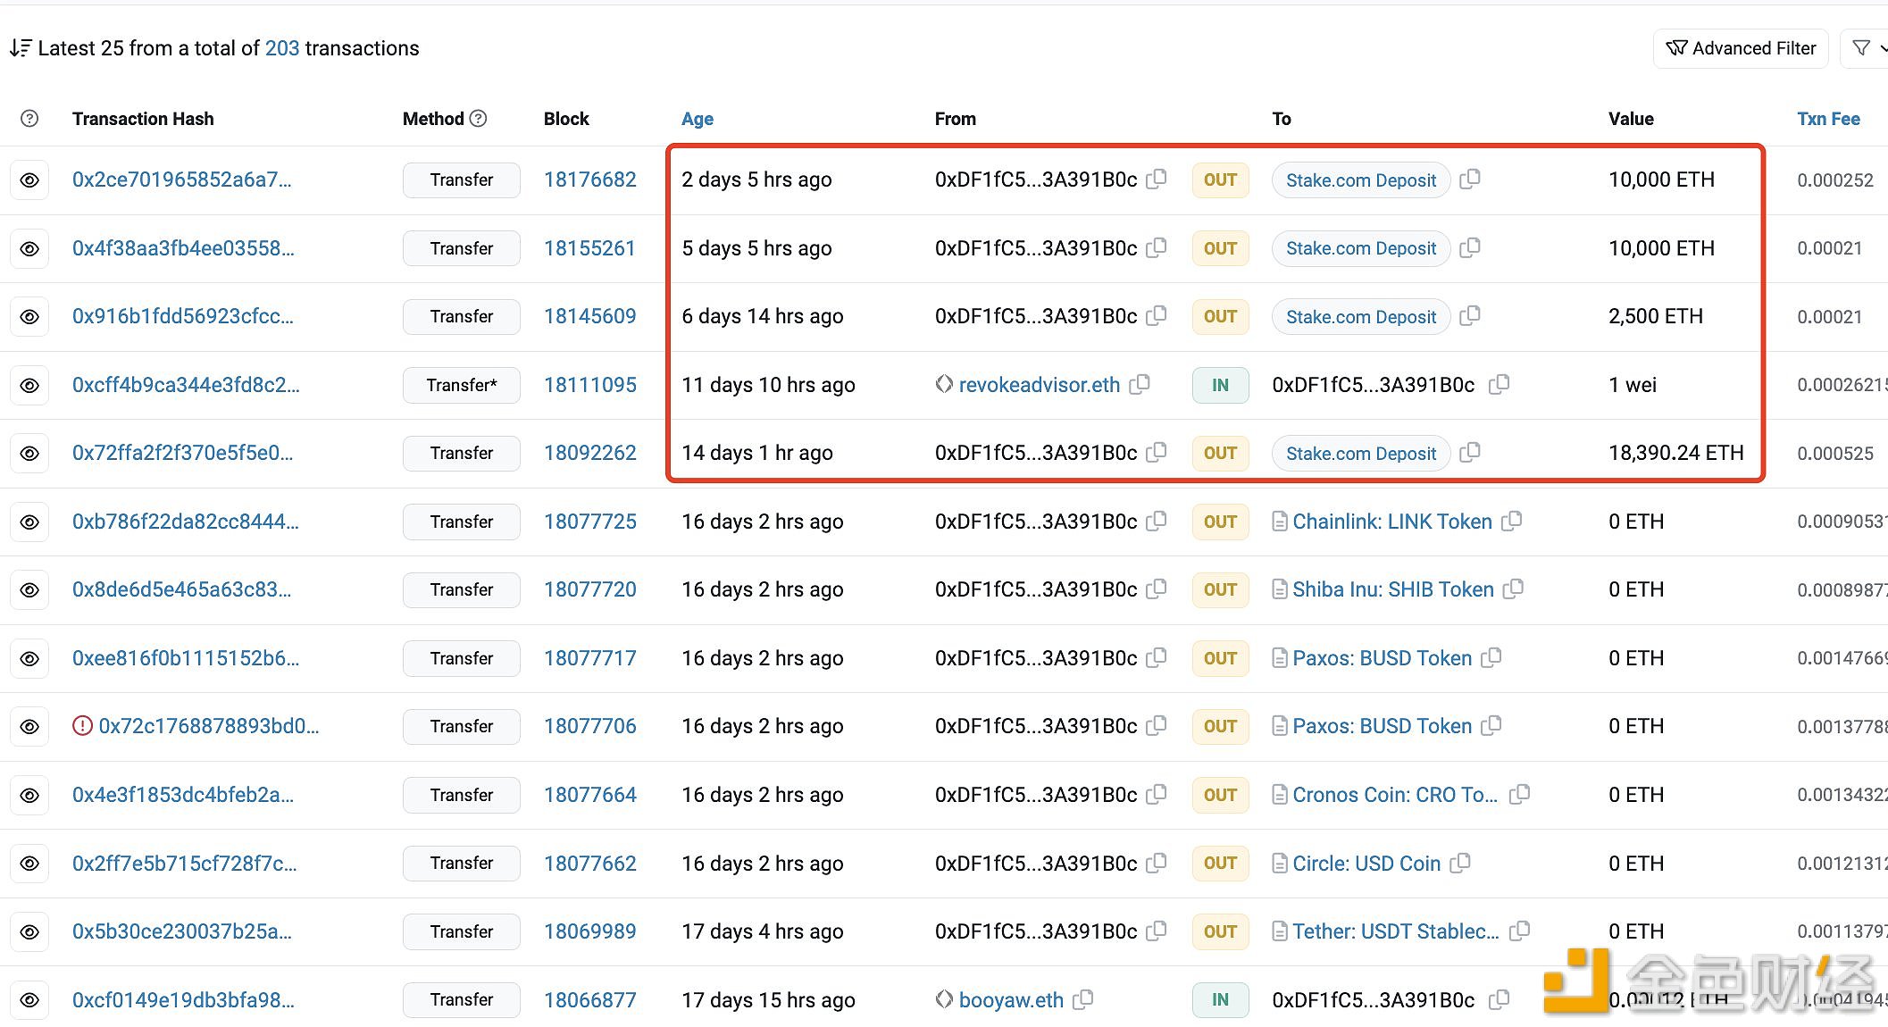Open transaction hash 0x5b30ce230037b25a
Image resolution: width=1888 pixels, height=1027 pixels.
182,931
